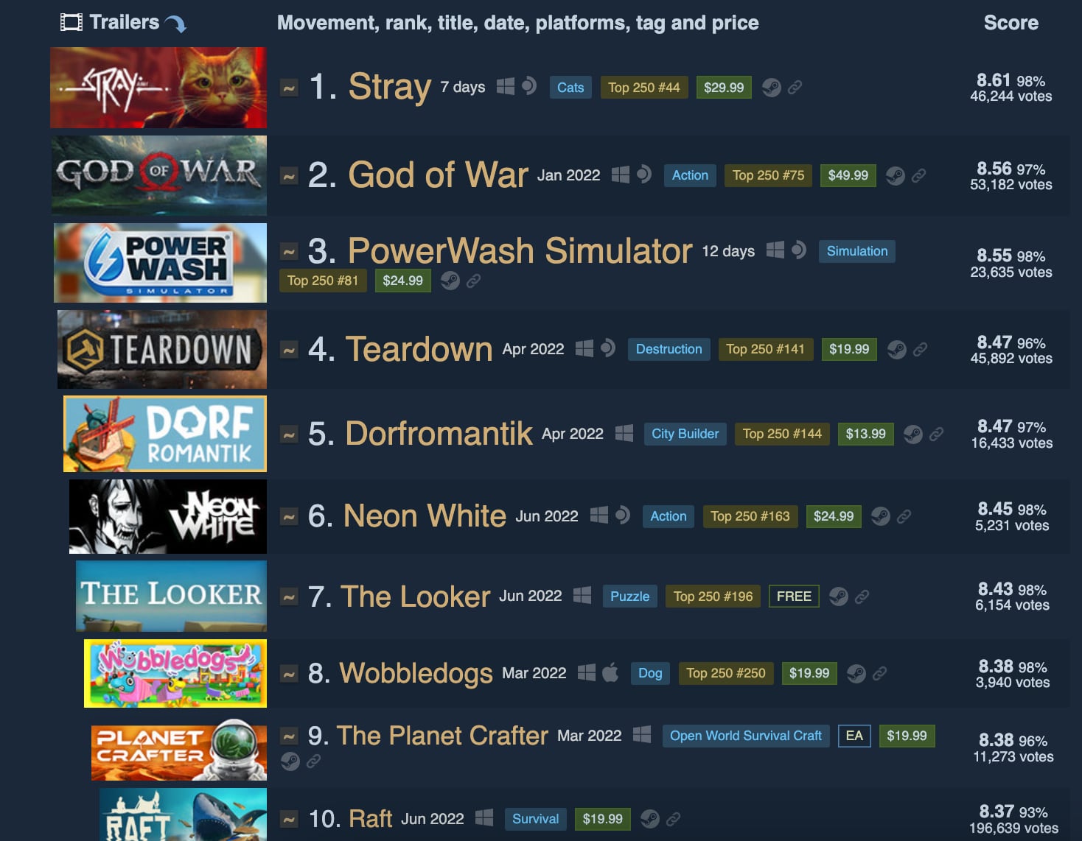1082x841 pixels.
Task: Click the Apple platform icon for Wobbledogs
Action: (610, 672)
